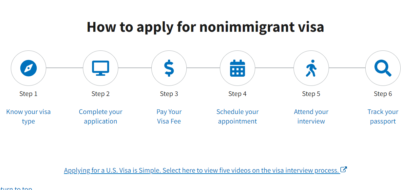Open the Know your visa type link

tap(29, 116)
